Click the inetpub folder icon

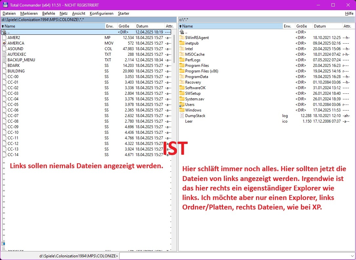pos(182,43)
